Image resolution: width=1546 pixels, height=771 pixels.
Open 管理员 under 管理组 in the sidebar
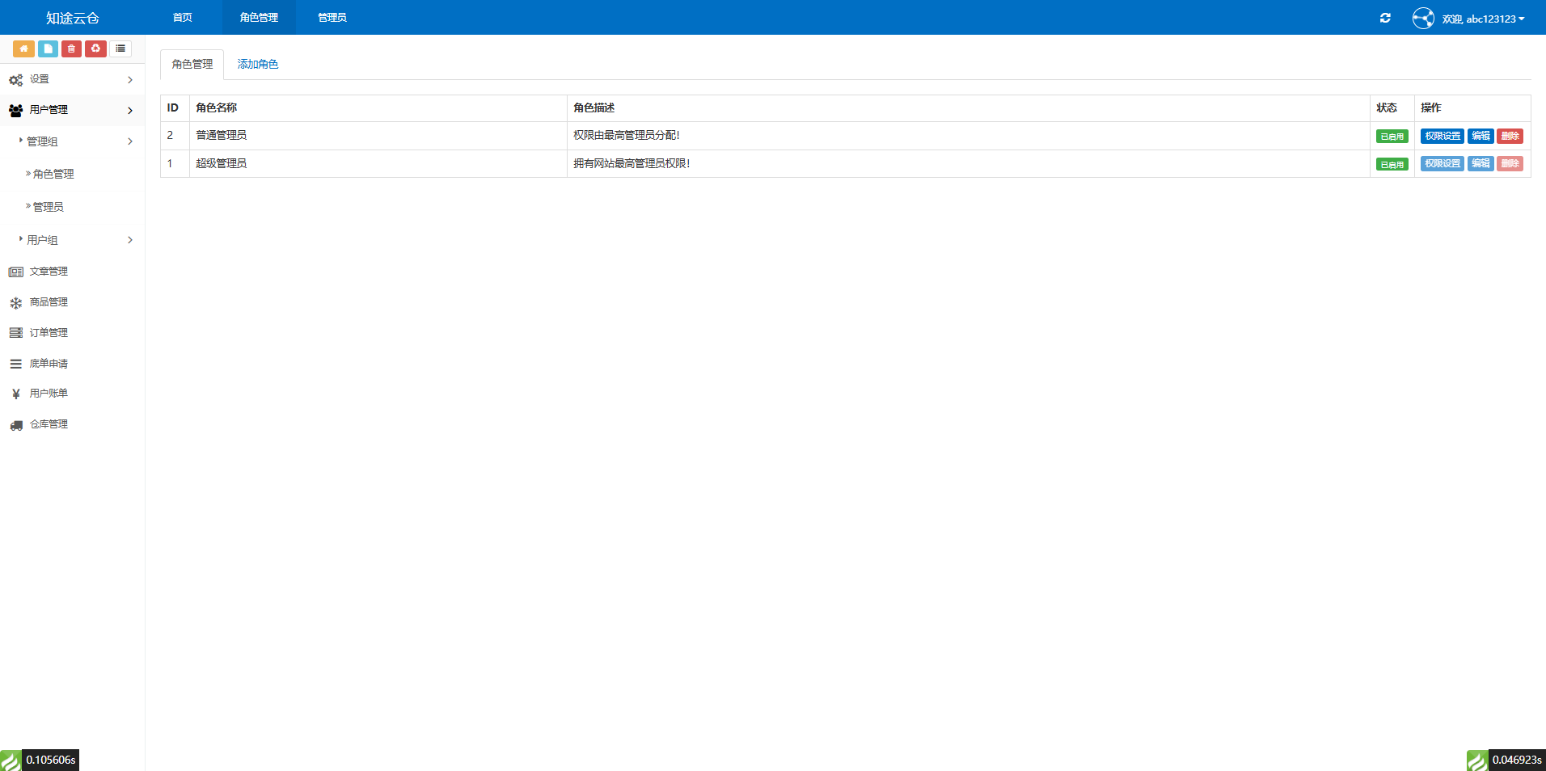[49, 207]
